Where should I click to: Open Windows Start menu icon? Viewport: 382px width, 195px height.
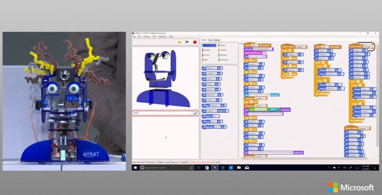[135, 167]
